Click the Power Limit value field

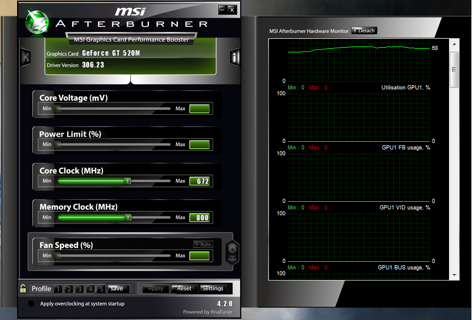coord(200,145)
